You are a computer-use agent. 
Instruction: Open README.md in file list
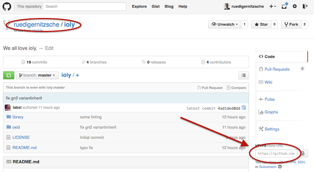click(24, 147)
